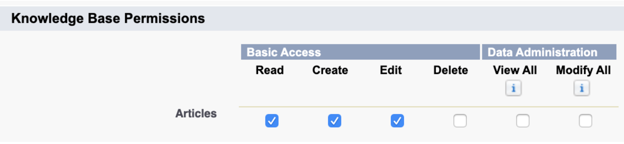Viewport: 624px width, 144px height.
Task: Select the Basic Access group header
Action: tap(360, 52)
